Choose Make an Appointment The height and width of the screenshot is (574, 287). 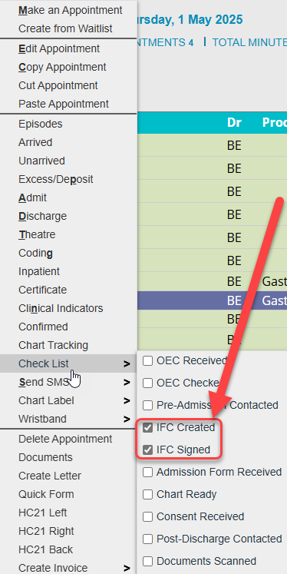click(70, 10)
